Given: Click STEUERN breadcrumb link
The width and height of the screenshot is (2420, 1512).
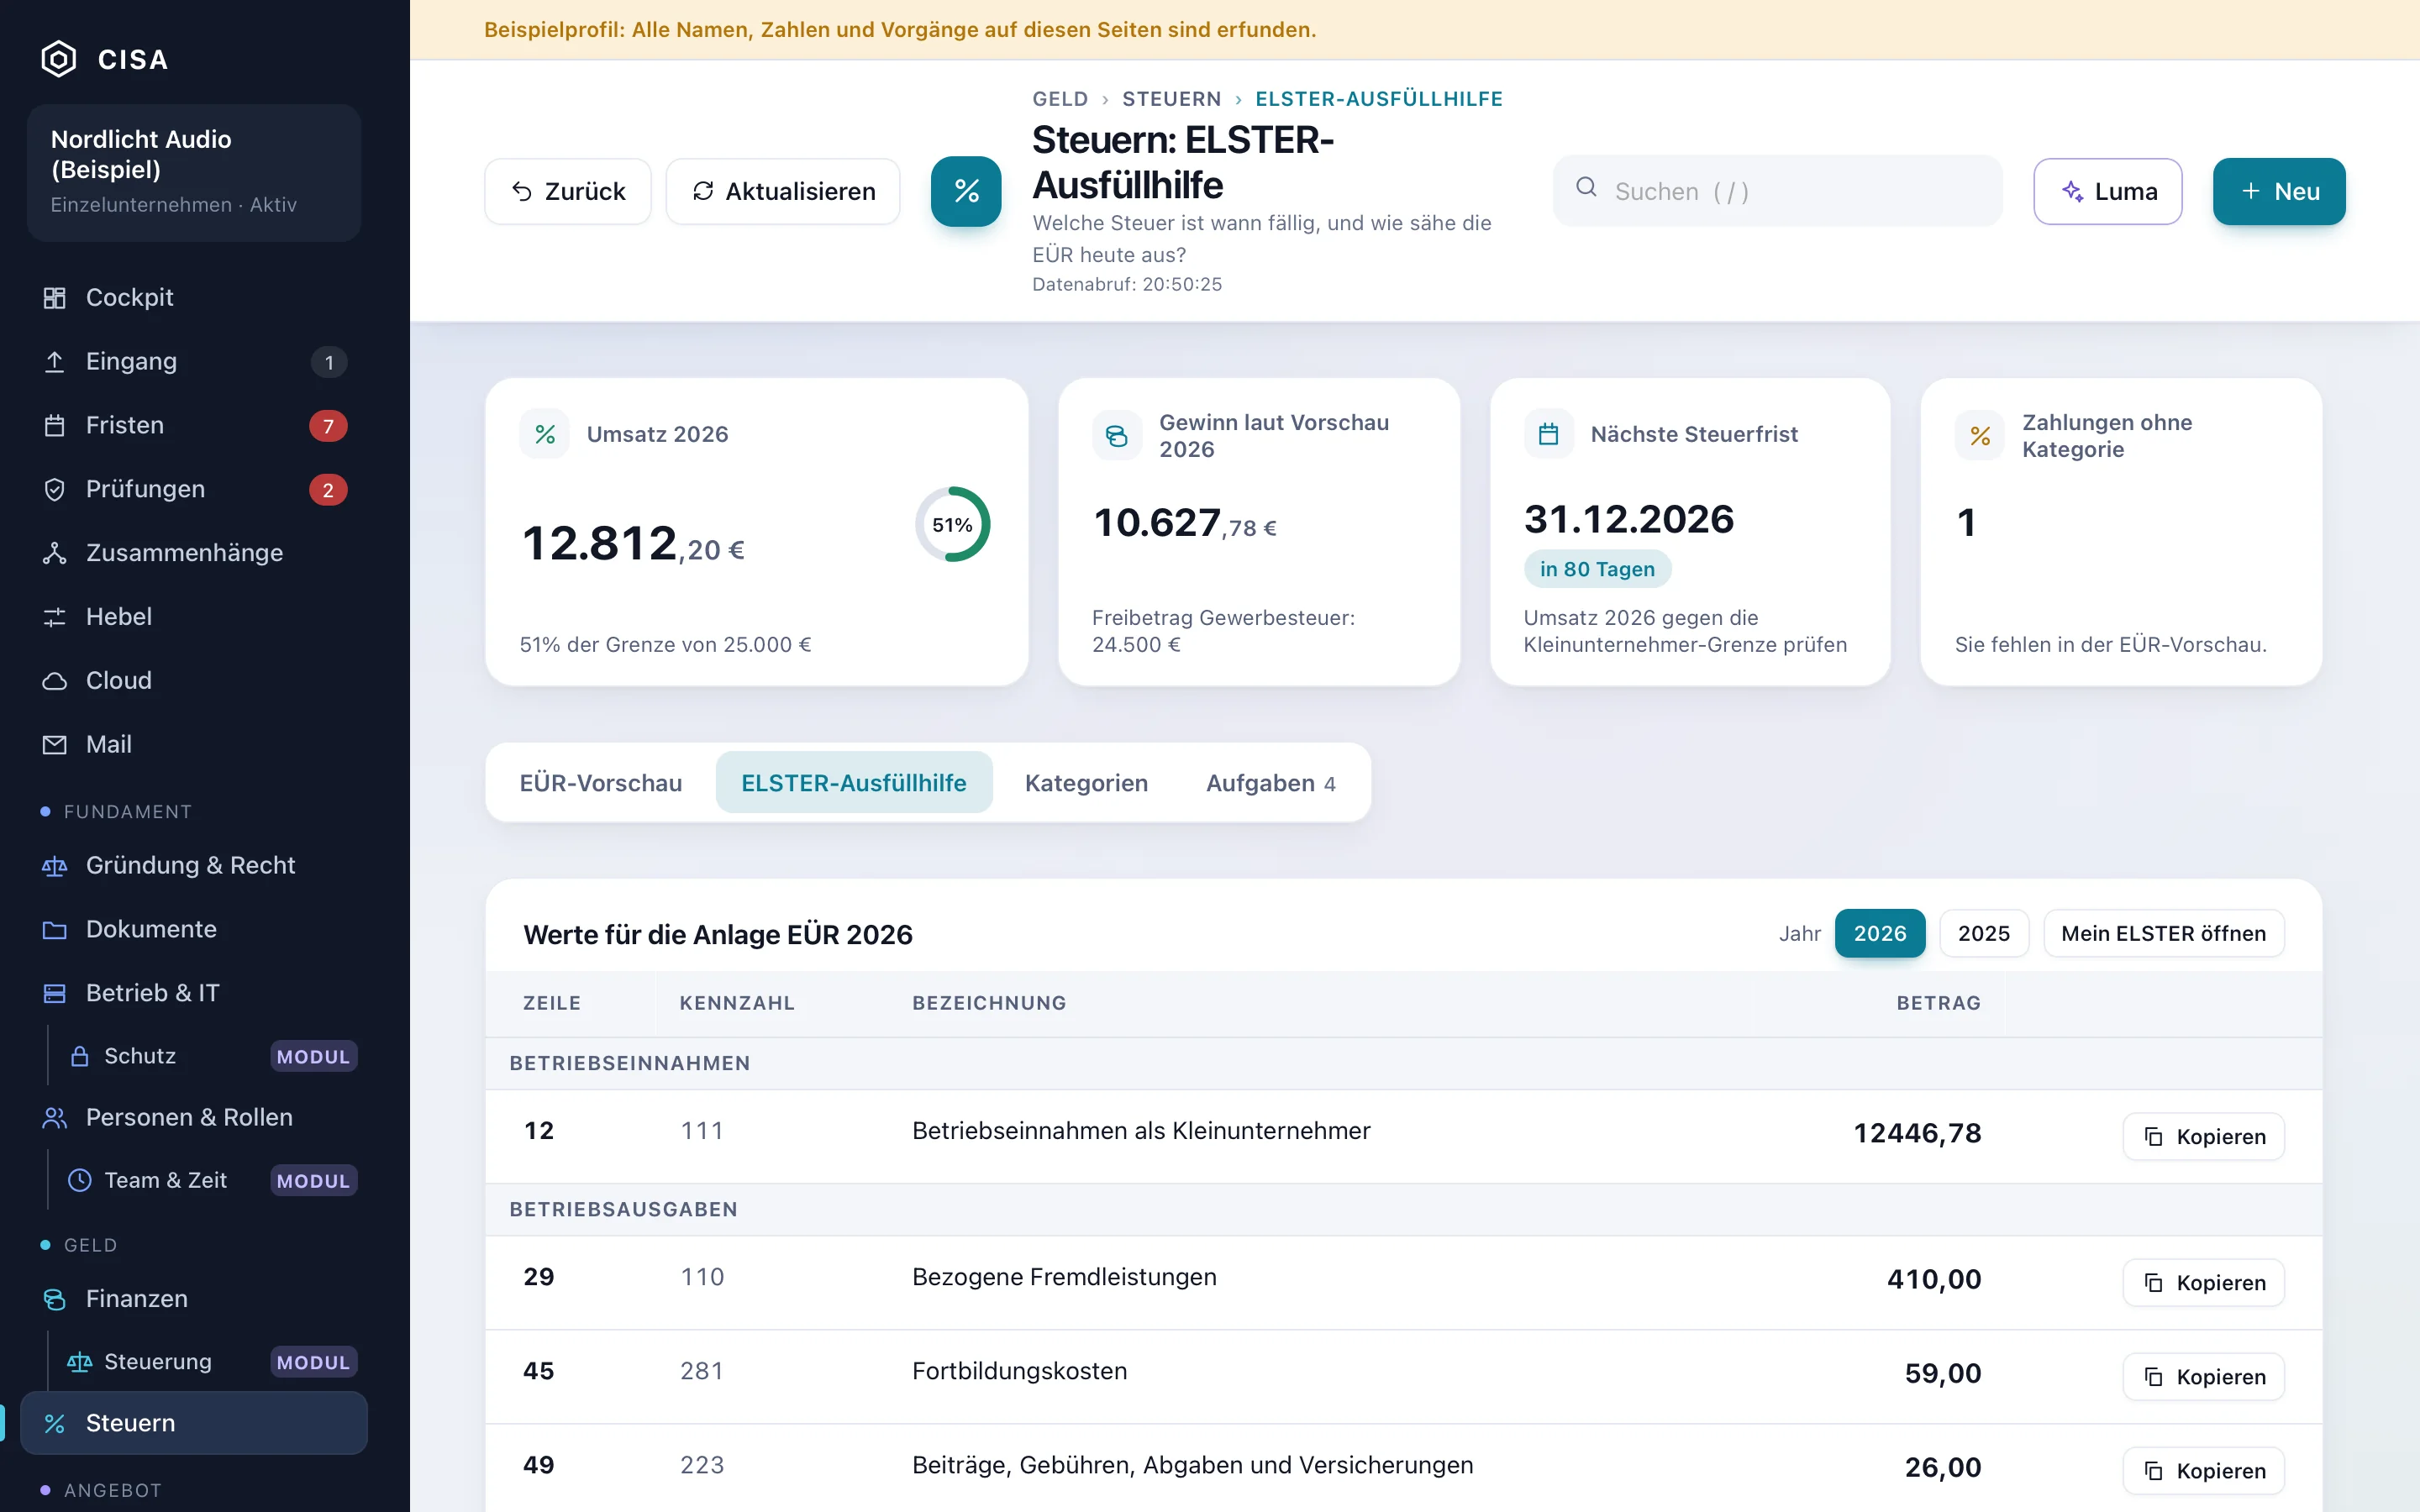Looking at the screenshot, I should click(x=1171, y=98).
